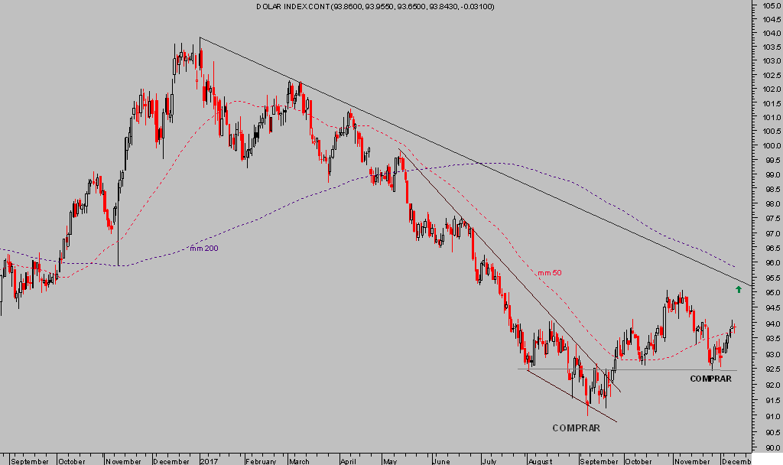This screenshot has height=465, width=783.
Task: Select April on the date axis
Action: [349, 461]
